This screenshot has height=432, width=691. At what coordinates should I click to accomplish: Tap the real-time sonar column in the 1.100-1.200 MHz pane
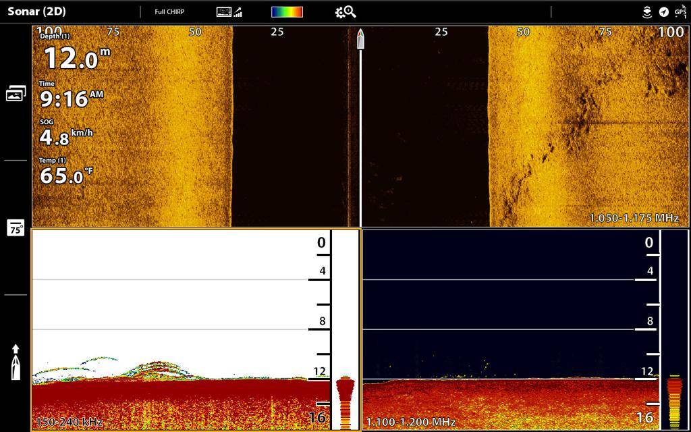click(674, 329)
